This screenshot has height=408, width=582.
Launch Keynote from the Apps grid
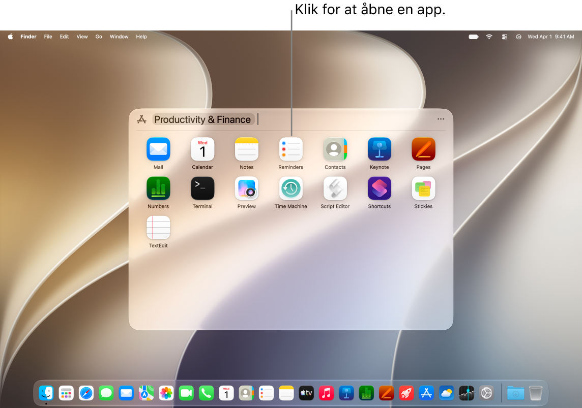(379, 149)
